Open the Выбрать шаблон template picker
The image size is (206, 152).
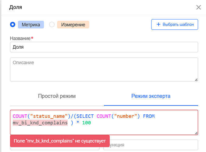click(175, 25)
